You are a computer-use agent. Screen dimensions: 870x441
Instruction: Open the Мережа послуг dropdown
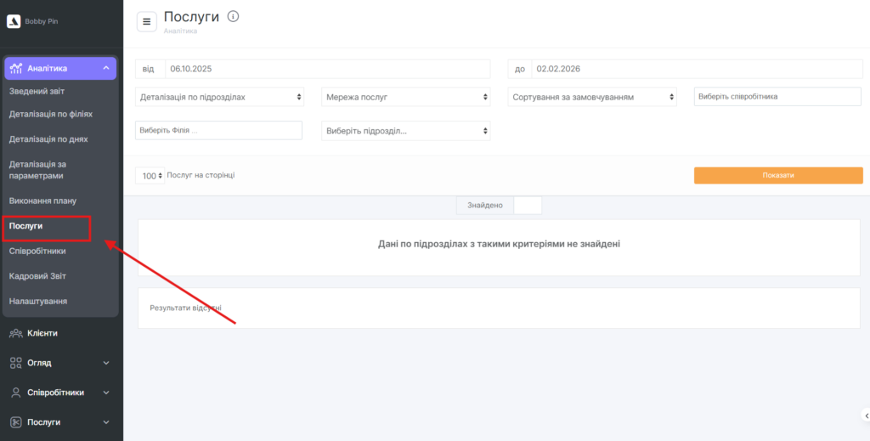click(406, 97)
